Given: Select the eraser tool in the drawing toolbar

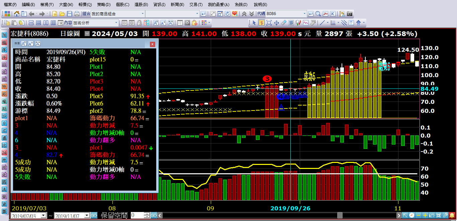Looking at the screenshot, I should pyautogui.click(x=284, y=23).
